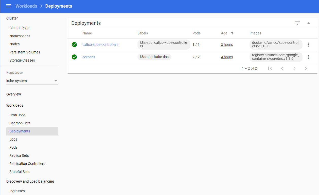This screenshot has height=195, width=319.
Task: Click the '1 / 1' pods value
Action: tap(196, 45)
